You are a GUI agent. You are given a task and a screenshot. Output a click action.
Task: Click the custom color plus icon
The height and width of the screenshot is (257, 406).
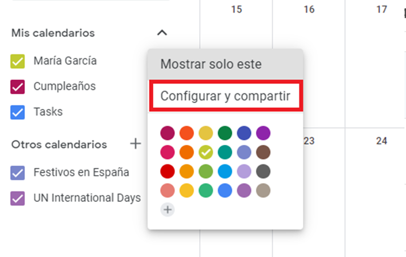pos(168,210)
